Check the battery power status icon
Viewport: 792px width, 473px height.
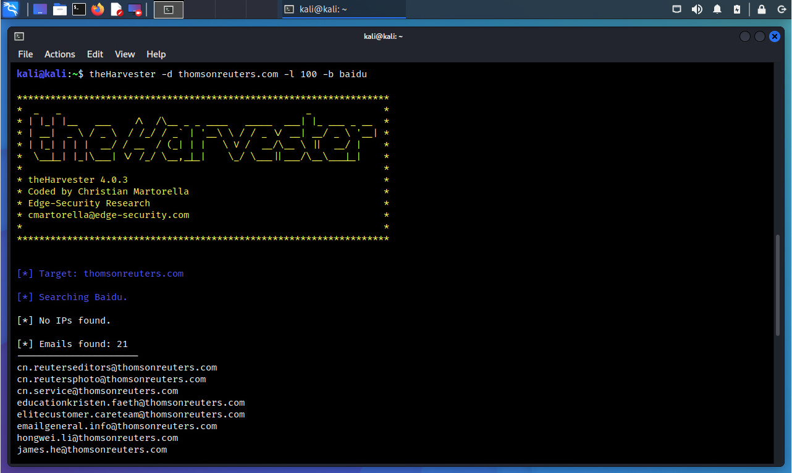[736, 9]
